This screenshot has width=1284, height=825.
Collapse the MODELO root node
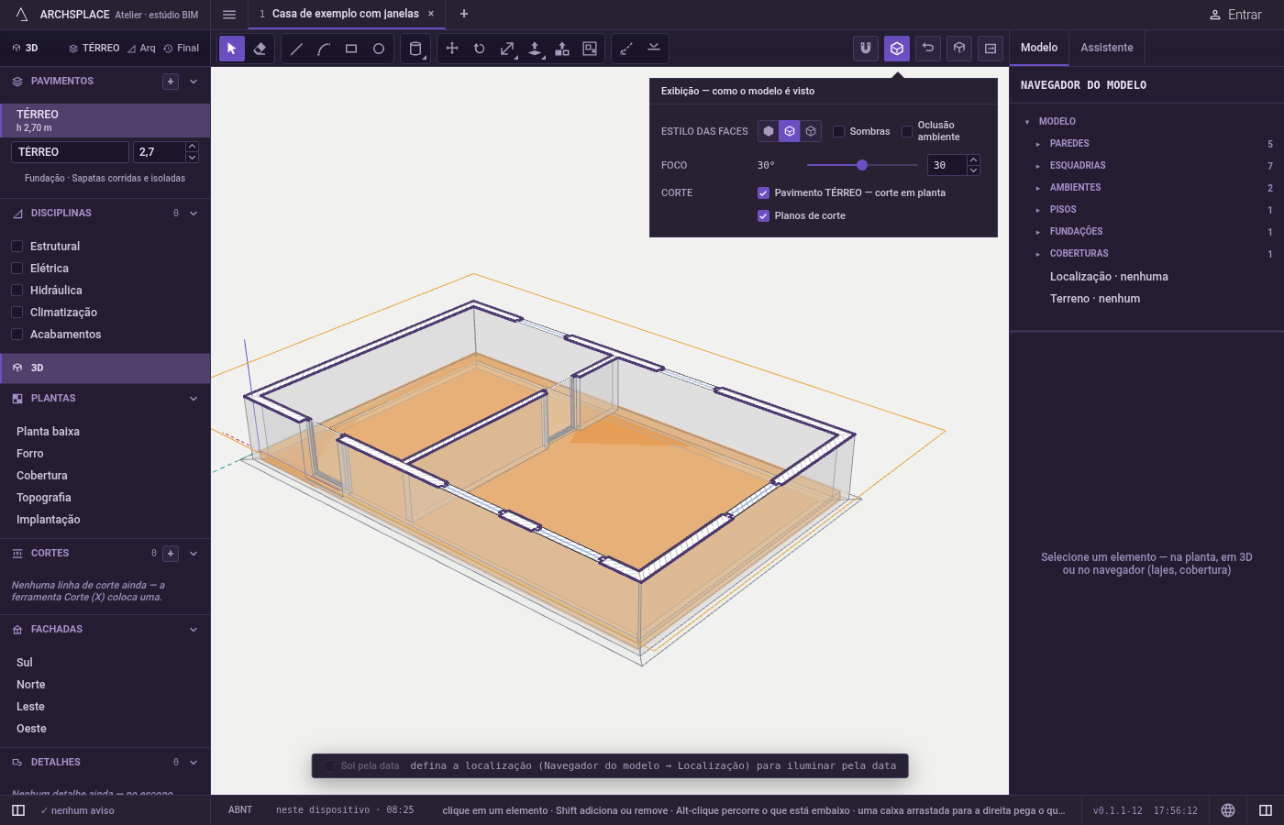point(1027,122)
